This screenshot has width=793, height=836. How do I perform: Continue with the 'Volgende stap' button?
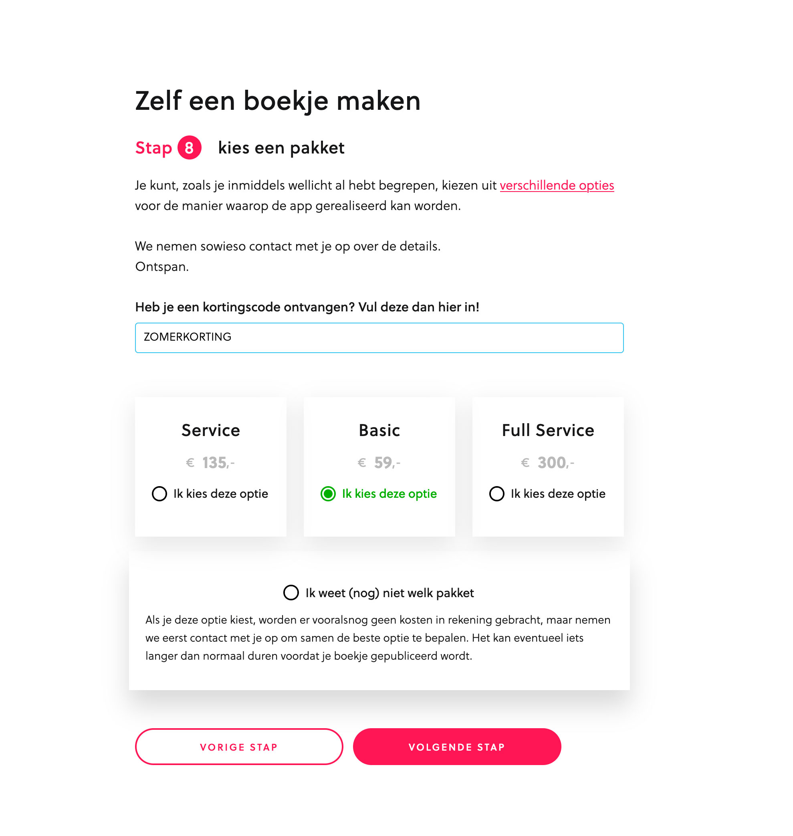coord(456,746)
